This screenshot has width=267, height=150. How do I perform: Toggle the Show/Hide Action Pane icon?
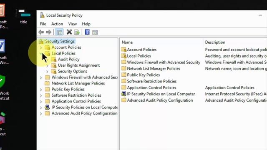[95, 32]
